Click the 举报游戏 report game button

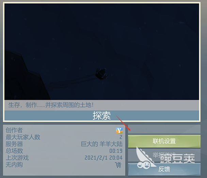tap(164, 155)
